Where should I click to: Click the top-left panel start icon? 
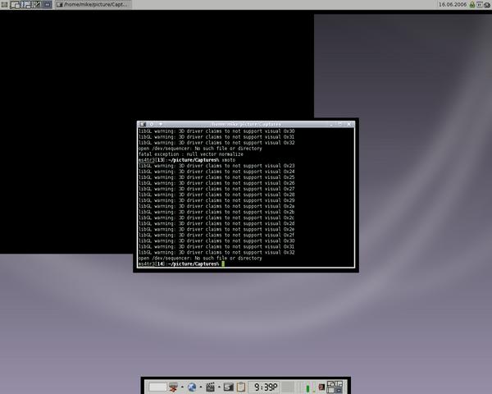[x=5, y=5]
